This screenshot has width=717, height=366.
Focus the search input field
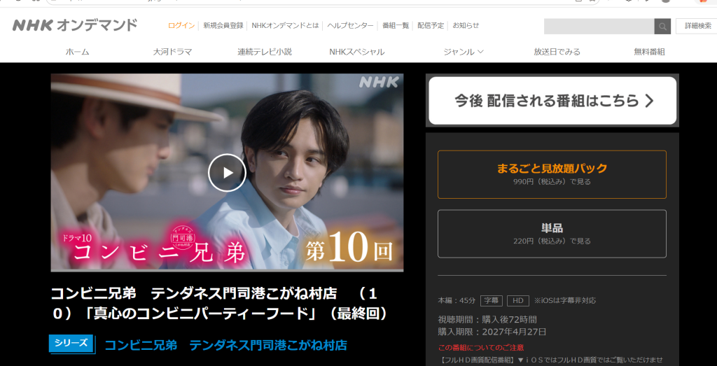[x=599, y=26]
